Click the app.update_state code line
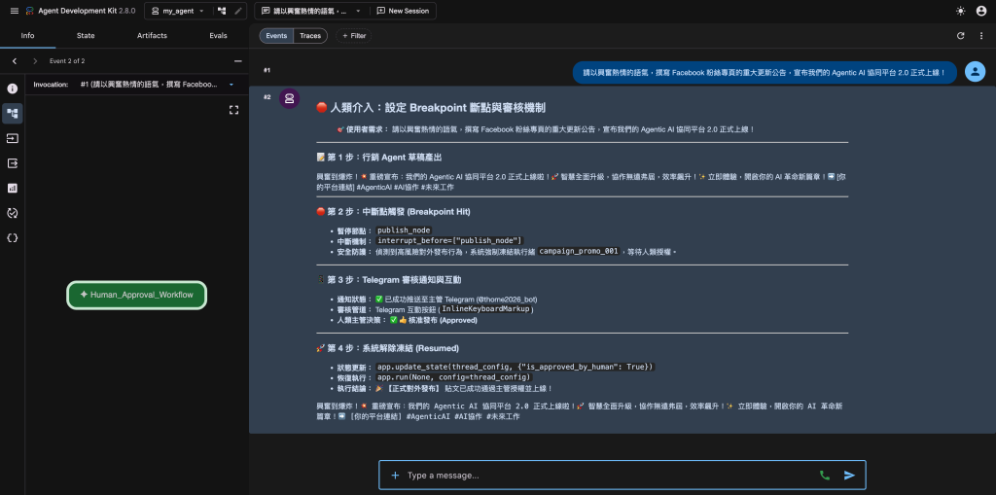The height and width of the screenshot is (495, 996). 514,367
